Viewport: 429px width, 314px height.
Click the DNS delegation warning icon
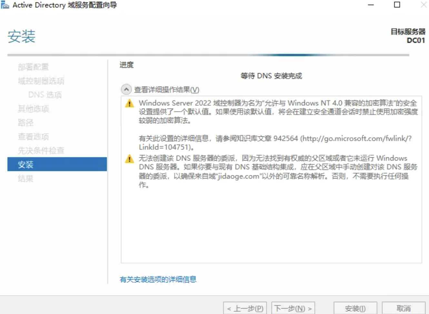tap(129, 159)
